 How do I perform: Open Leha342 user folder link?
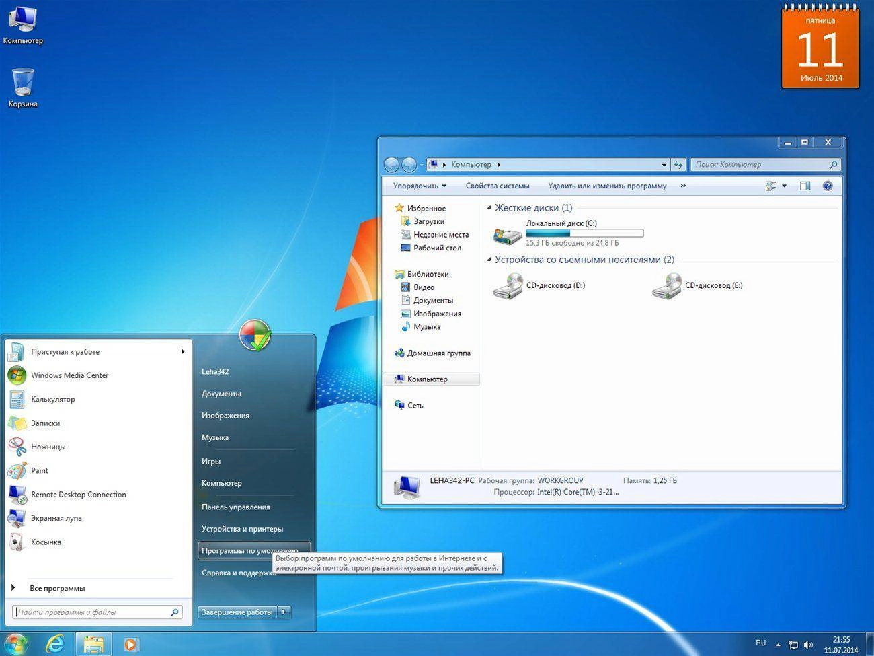tap(215, 371)
